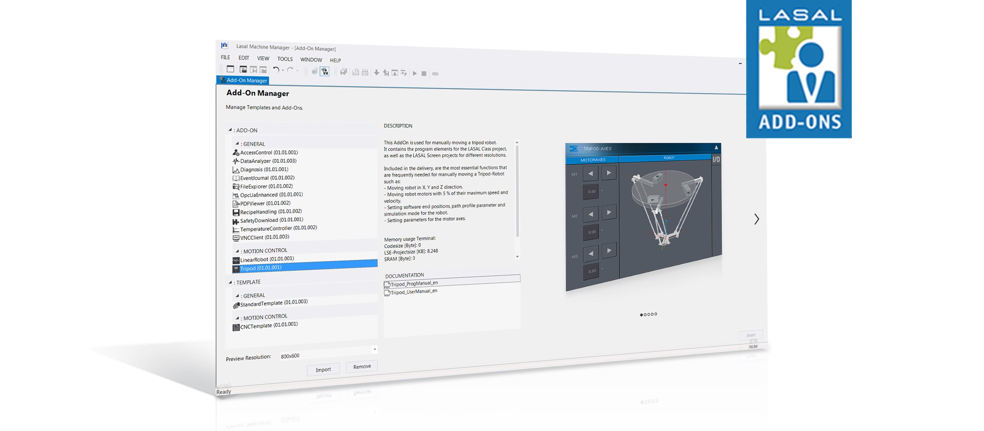
Task: Open the TOOLS menu
Action: coord(285,59)
